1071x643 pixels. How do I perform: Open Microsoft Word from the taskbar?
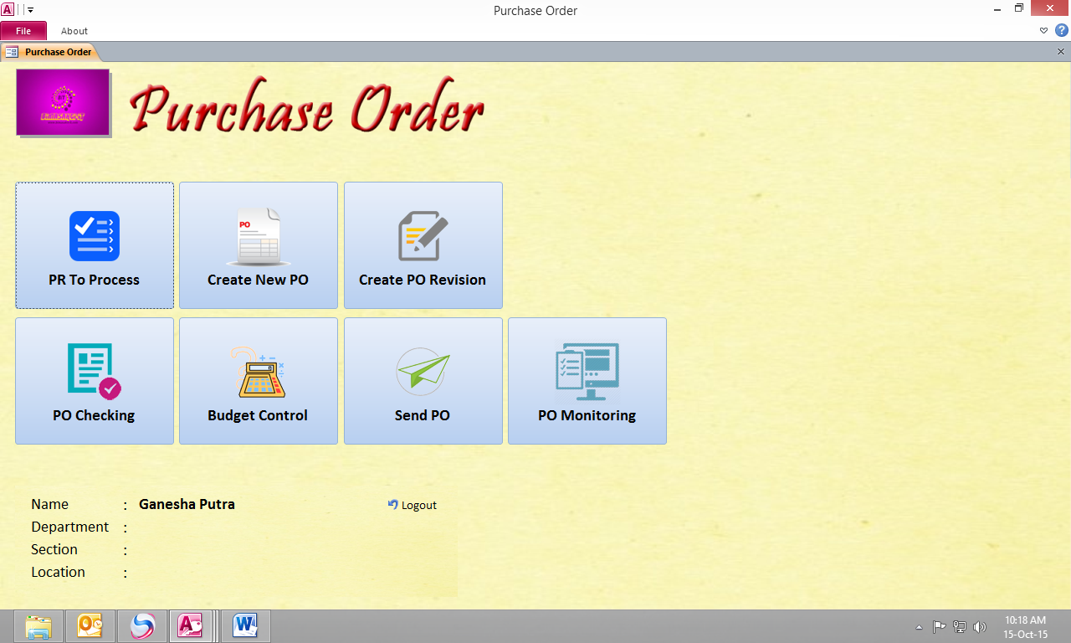coord(244,625)
